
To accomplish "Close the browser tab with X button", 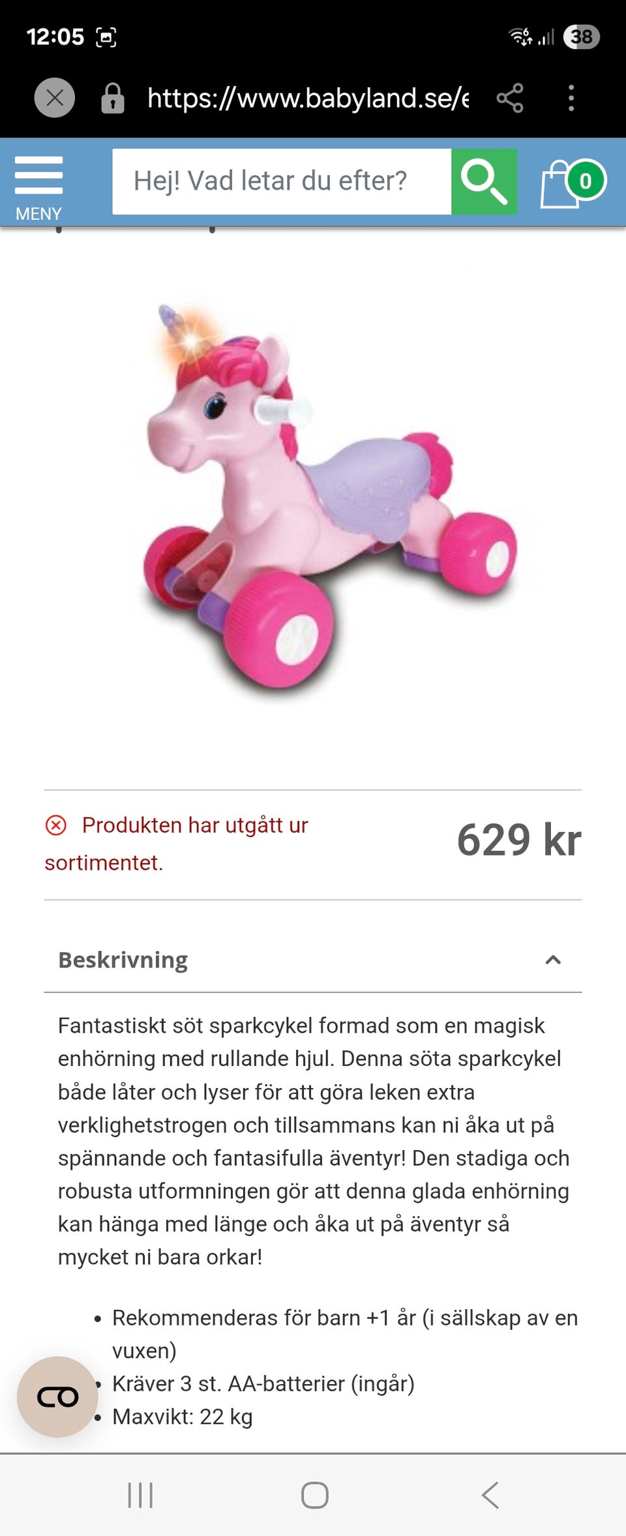I will [x=55, y=98].
